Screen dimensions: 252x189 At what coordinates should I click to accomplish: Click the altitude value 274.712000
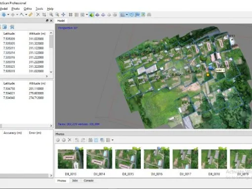[36, 98]
